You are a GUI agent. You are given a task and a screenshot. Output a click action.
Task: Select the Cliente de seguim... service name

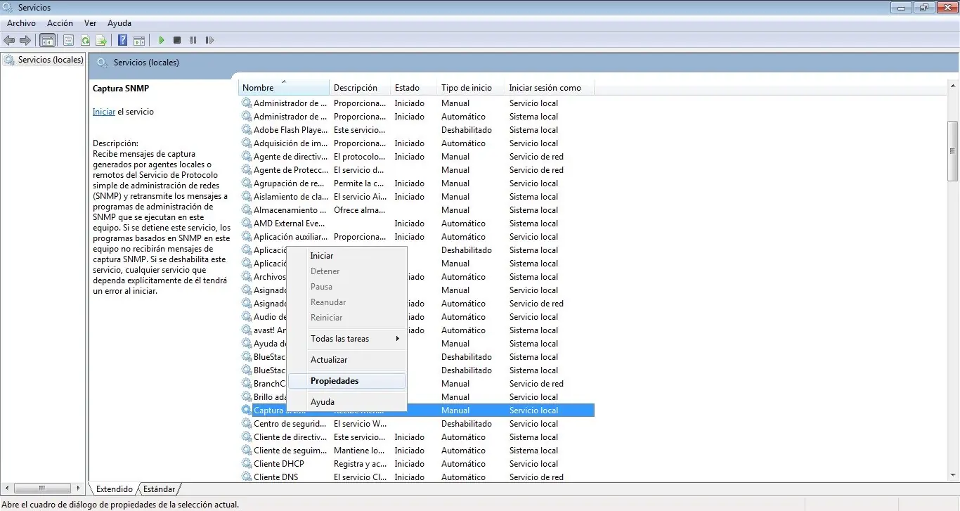click(x=290, y=451)
